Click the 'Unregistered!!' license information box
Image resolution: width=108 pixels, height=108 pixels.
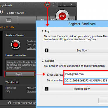pos(21,65)
